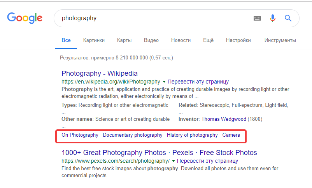Expand the arrow next to the Wikipedia URL

(x=164, y=82)
